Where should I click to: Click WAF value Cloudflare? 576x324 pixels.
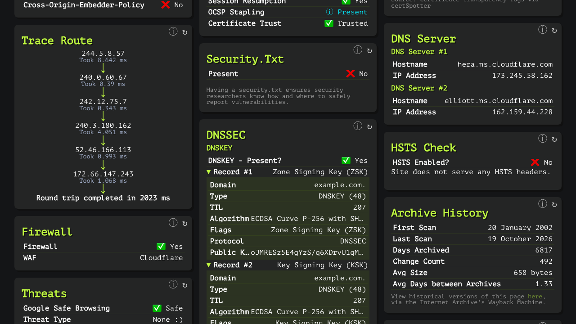pyautogui.click(x=161, y=258)
